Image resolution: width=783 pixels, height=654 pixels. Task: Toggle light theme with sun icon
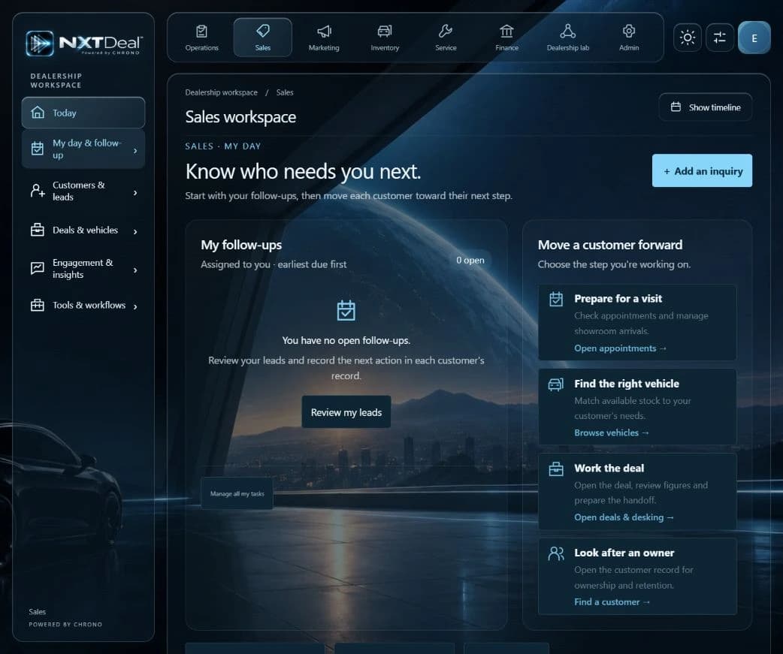coord(688,38)
